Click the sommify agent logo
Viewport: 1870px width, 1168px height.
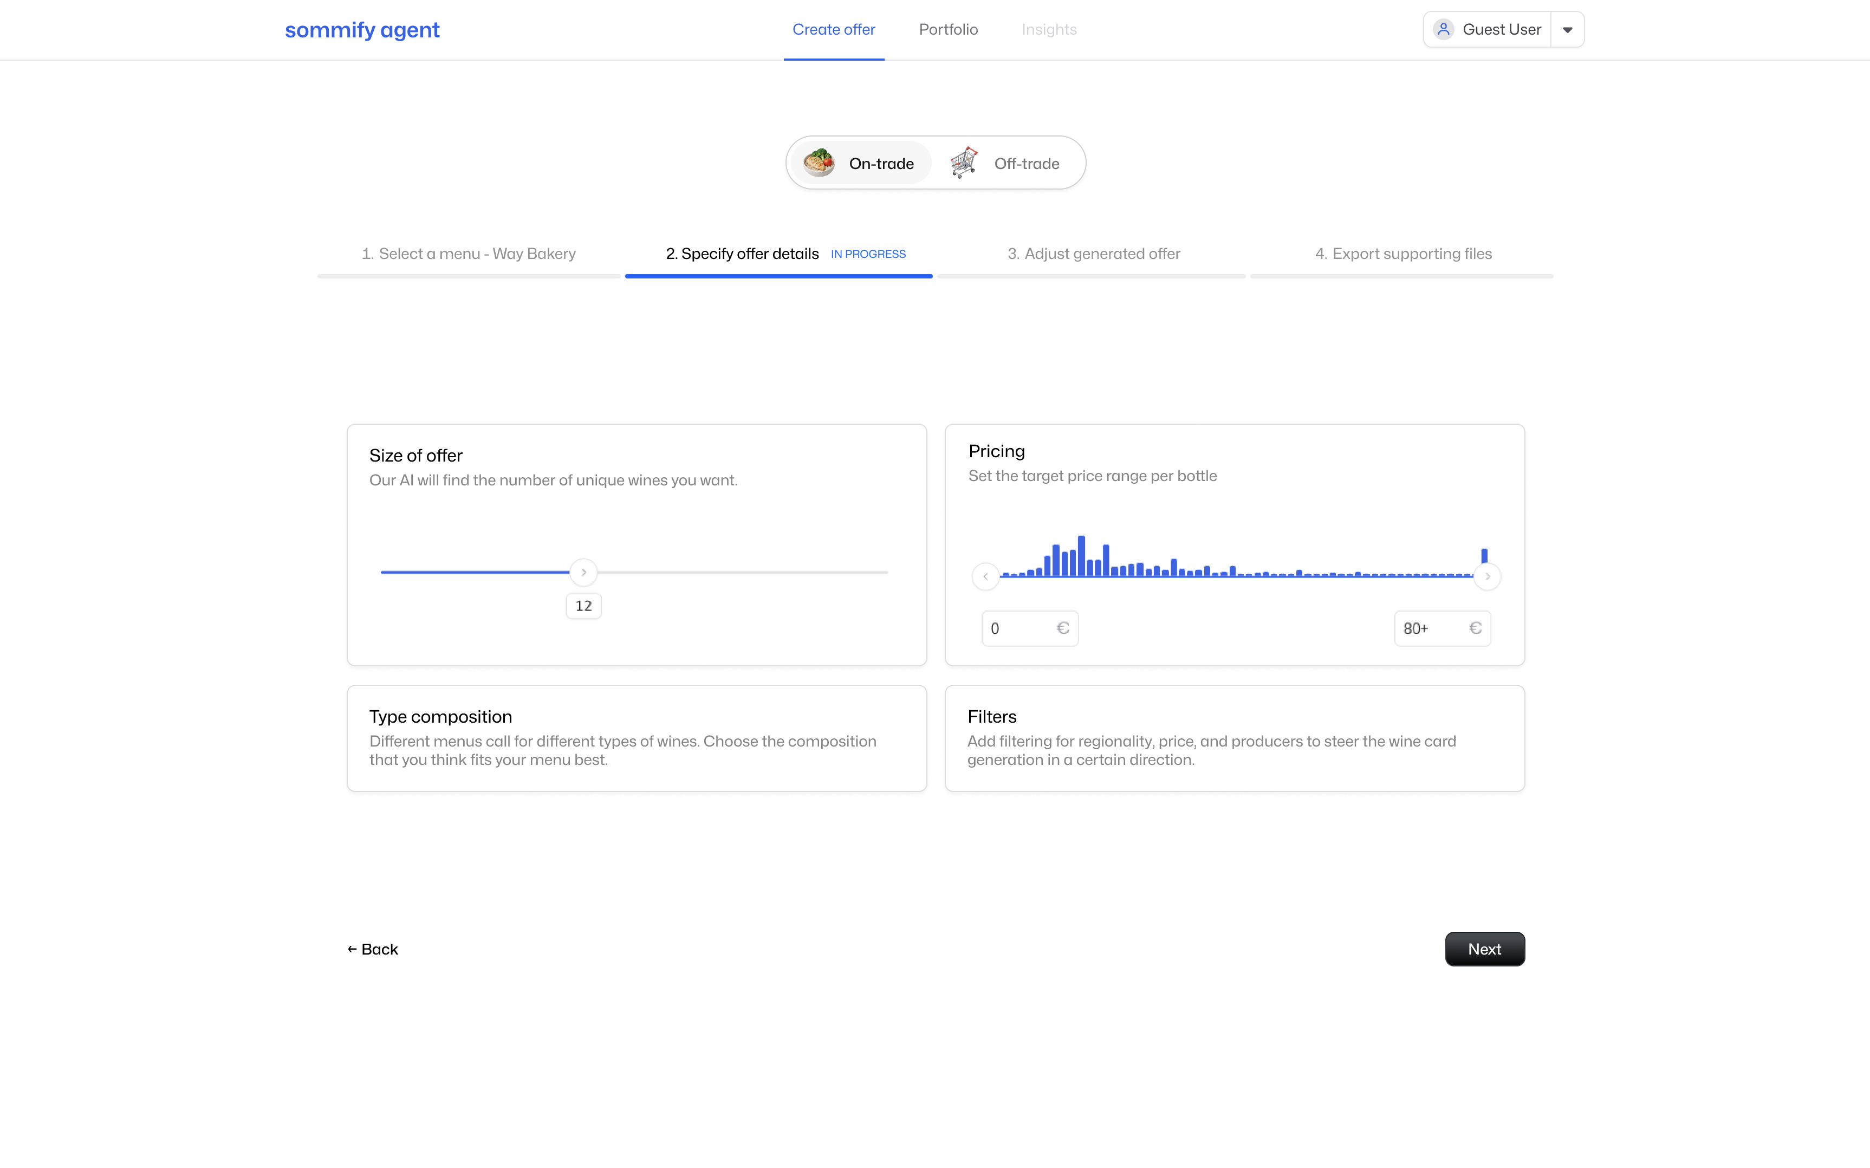pyautogui.click(x=361, y=29)
